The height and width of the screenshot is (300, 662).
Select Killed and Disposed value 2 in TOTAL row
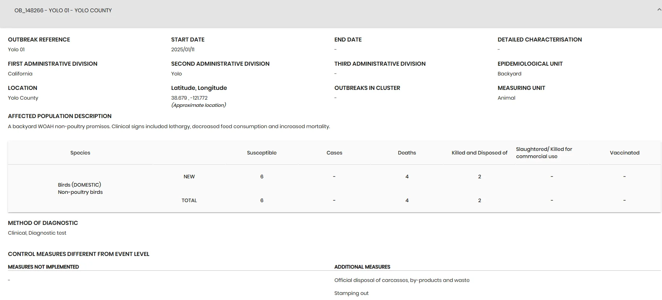coord(480,200)
